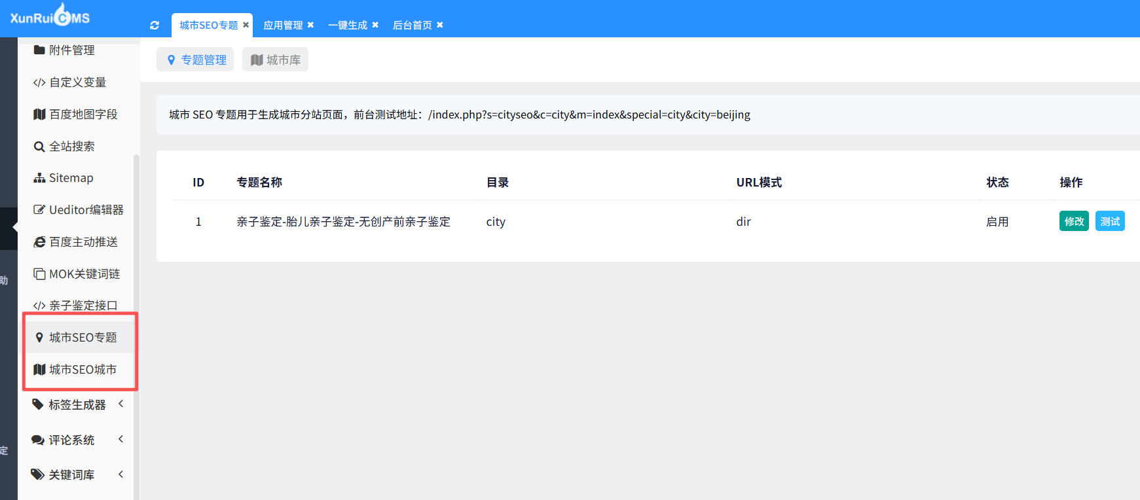Expand the 标签生成器 chevron
Viewport: 1140px width, 500px height.
point(120,404)
